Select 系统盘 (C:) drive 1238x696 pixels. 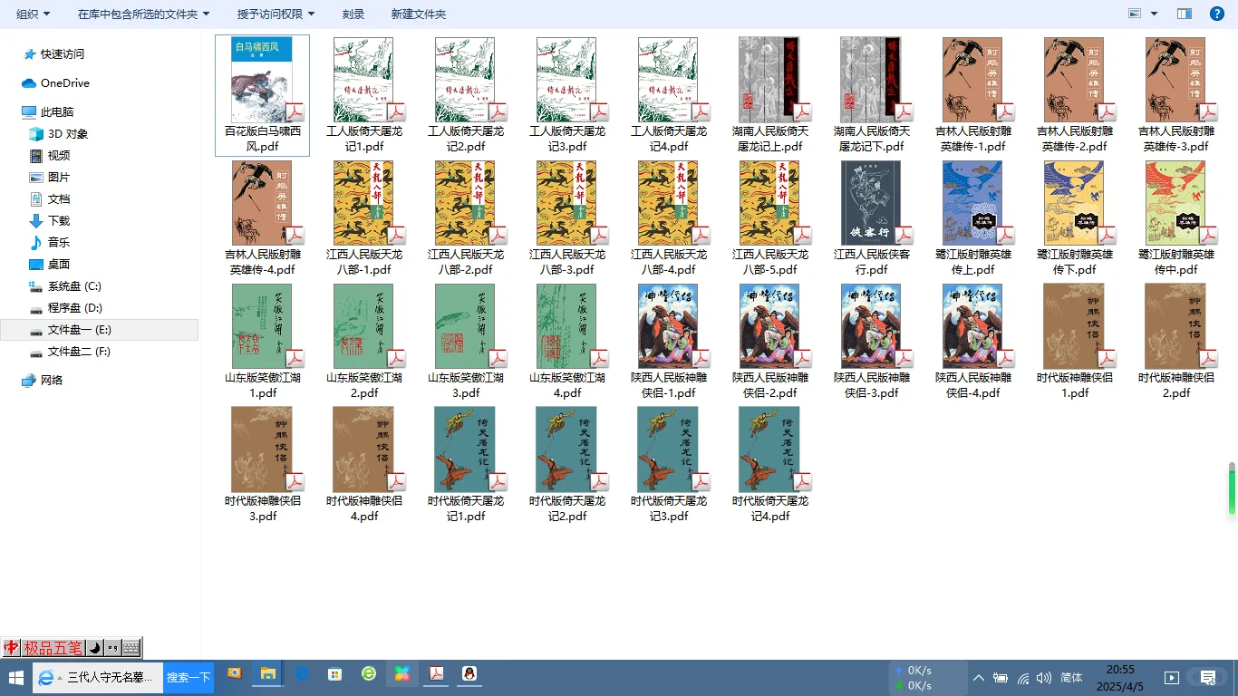(65, 286)
